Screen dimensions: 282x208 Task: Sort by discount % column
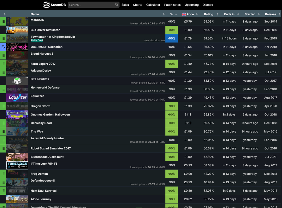click(171, 14)
